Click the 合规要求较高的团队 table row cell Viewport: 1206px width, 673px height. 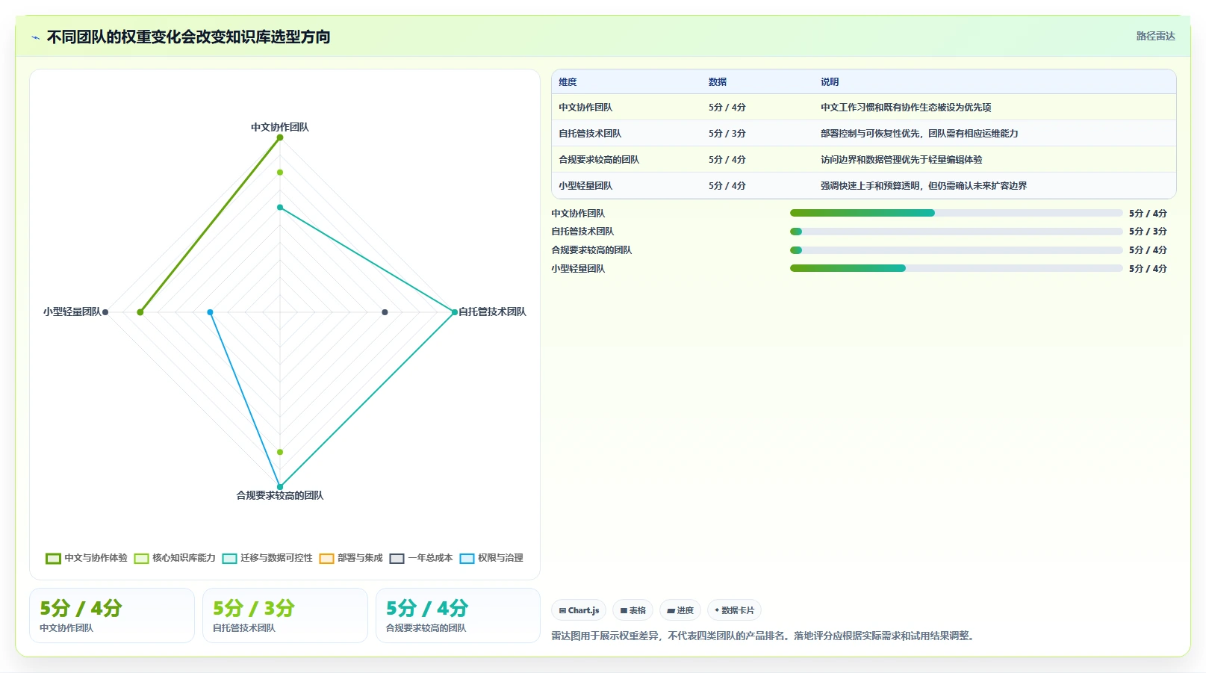[599, 160]
